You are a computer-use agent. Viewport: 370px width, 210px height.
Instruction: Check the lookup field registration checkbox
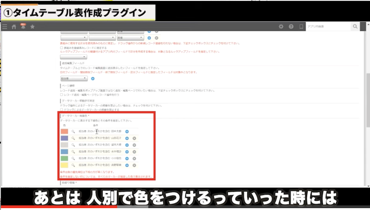[x=62, y=47]
